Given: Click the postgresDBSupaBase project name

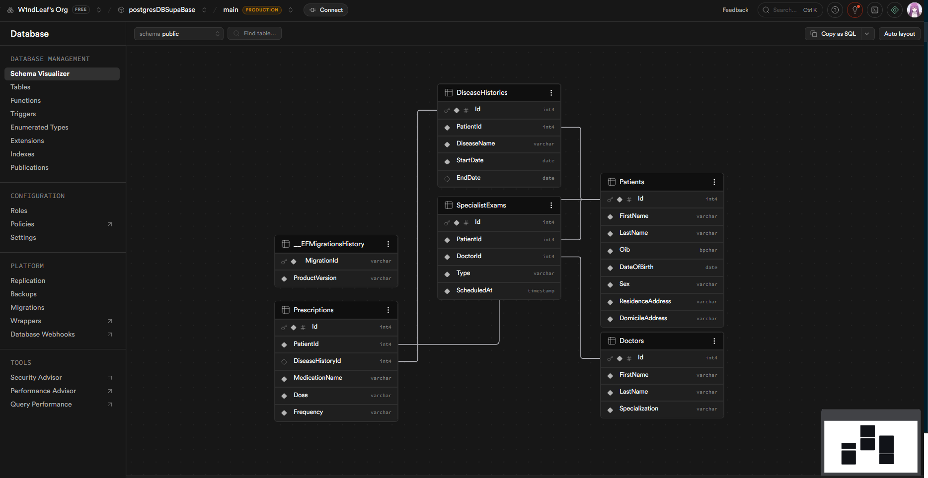Looking at the screenshot, I should 162,10.
